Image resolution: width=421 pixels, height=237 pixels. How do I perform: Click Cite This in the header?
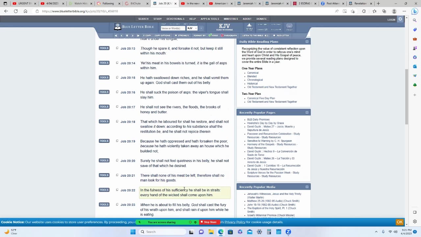point(276,24)
